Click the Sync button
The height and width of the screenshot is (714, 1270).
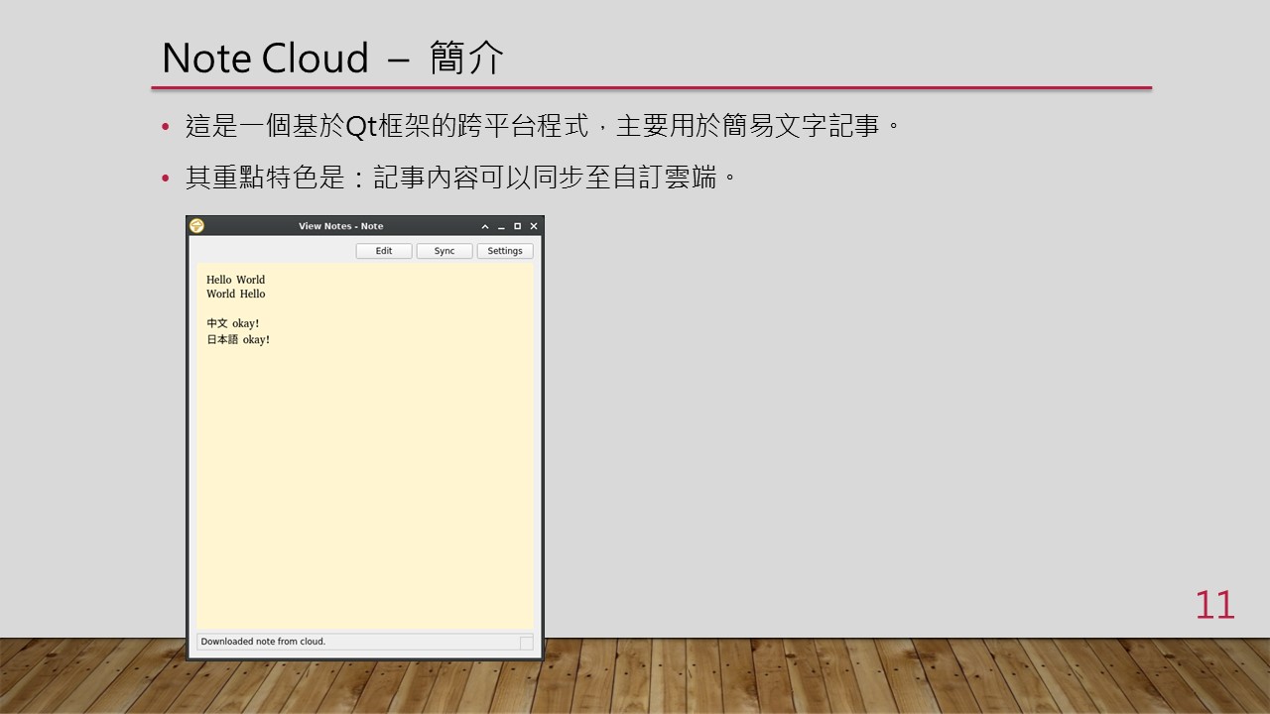[444, 251]
